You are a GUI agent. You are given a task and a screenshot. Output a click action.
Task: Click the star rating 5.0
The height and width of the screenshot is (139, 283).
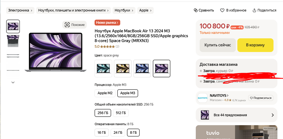tap(107, 47)
